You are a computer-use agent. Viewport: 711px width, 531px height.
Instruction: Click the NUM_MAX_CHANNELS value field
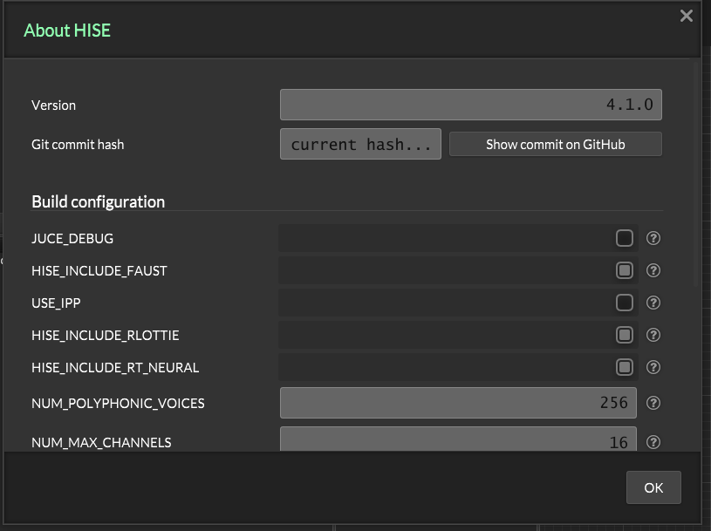coord(458,440)
